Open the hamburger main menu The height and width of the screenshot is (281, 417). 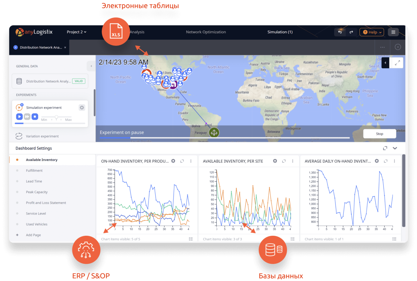tap(393, 32)
